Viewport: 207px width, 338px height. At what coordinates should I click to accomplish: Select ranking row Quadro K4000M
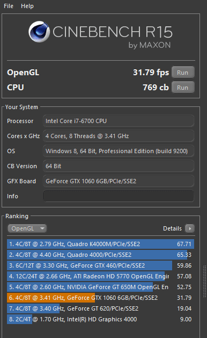100,244
